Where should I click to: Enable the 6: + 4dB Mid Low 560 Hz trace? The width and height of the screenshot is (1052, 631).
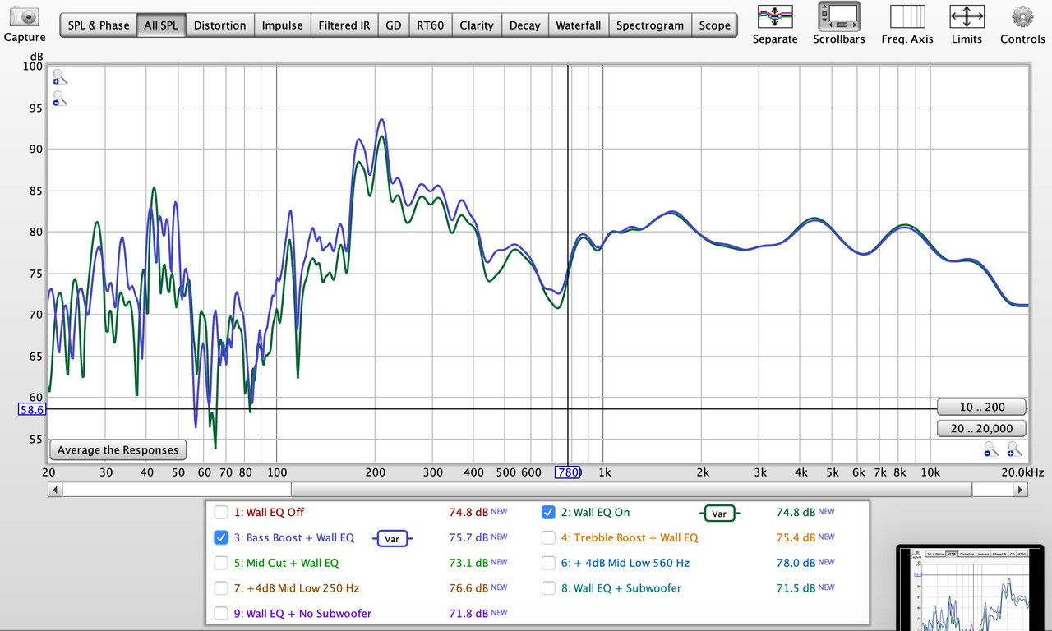coord(548,564)
